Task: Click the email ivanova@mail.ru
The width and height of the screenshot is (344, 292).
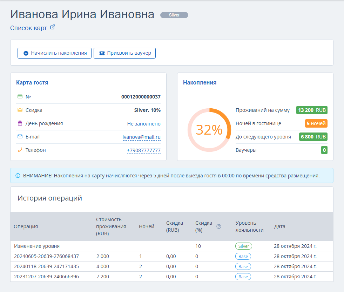Action: [x=142, y=137]
